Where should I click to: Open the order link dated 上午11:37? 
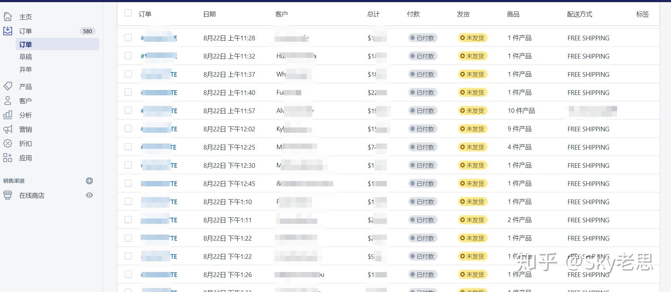(x=159, y=74)
